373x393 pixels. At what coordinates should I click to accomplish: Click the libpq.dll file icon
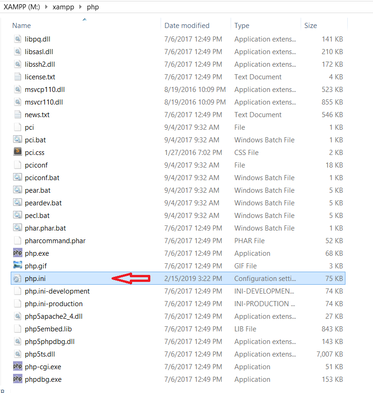click(18, 39)
